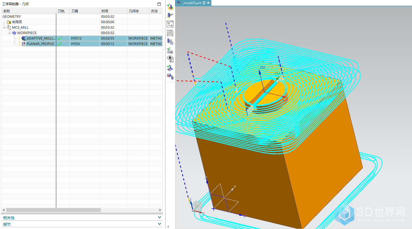Maximize the operation navigator panel
The width and height of the screenshot is (412, 229).
click(x=159, y=4)
